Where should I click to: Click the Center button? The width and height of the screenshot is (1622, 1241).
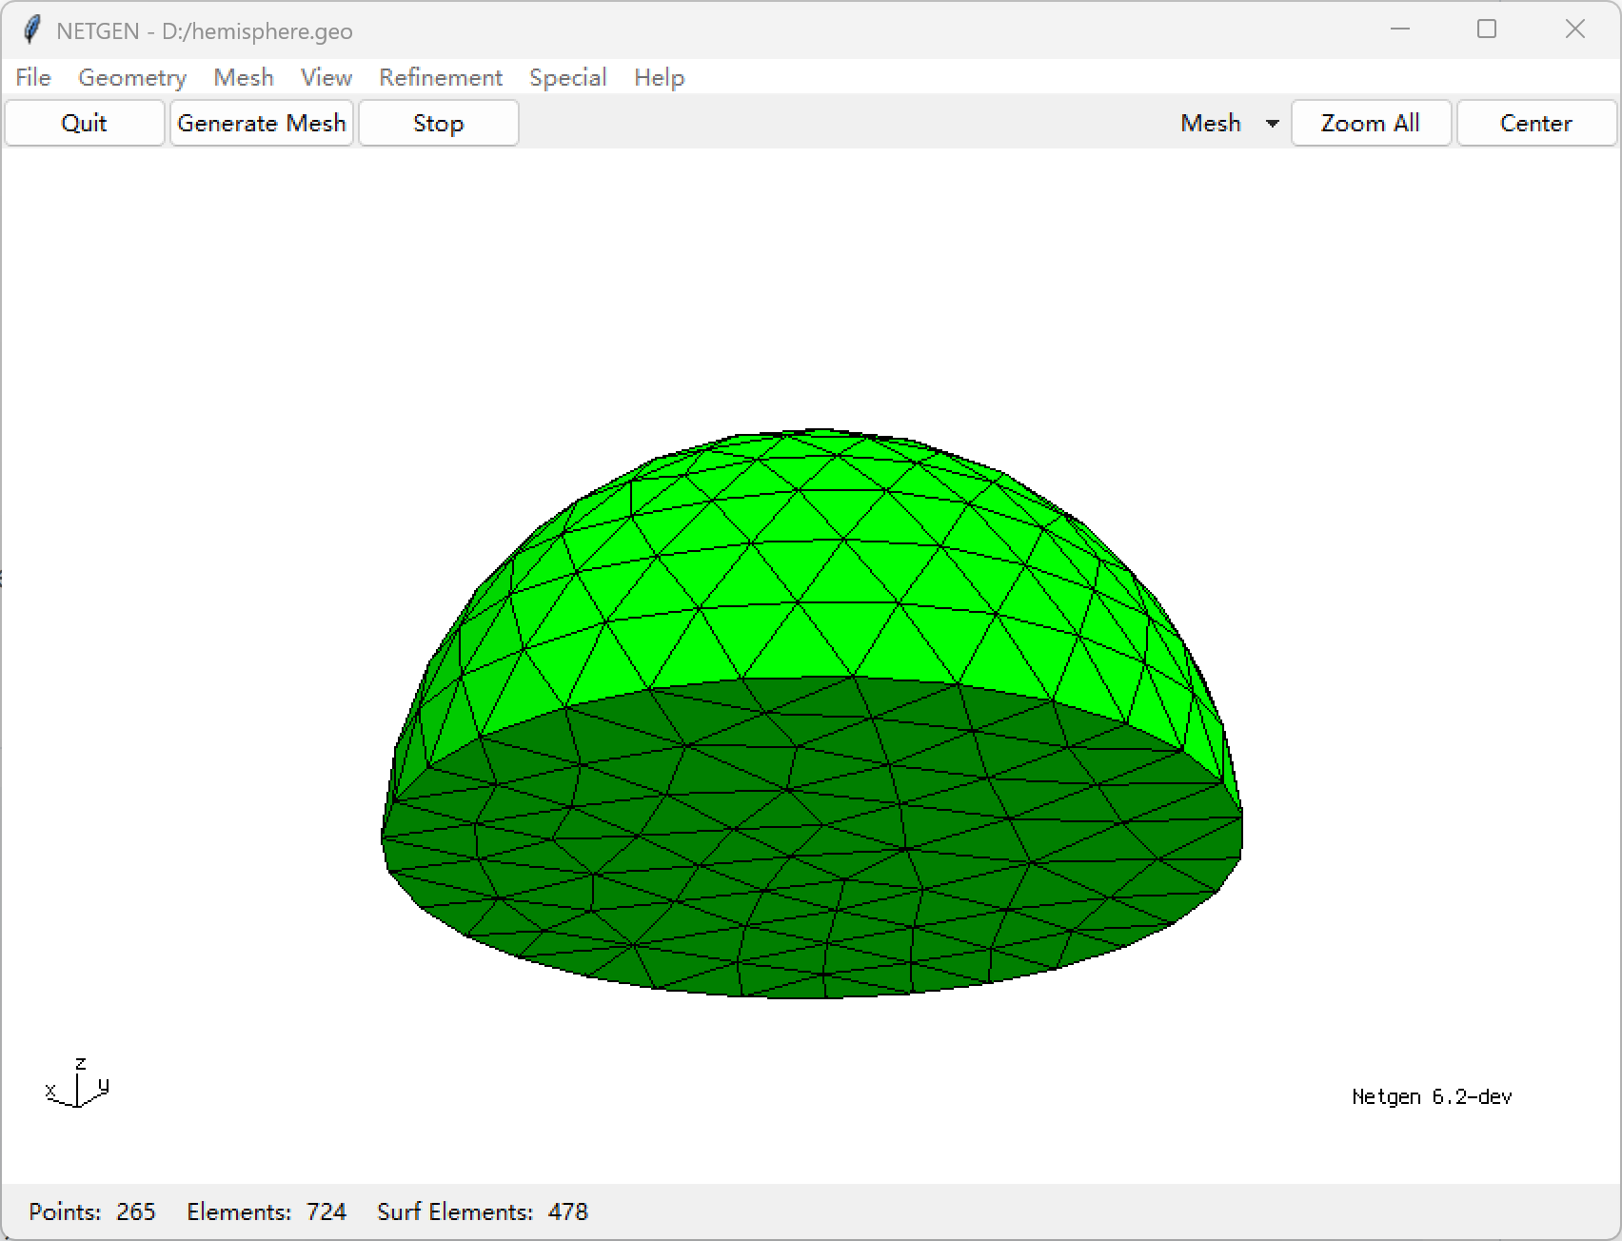[1535, 124]
